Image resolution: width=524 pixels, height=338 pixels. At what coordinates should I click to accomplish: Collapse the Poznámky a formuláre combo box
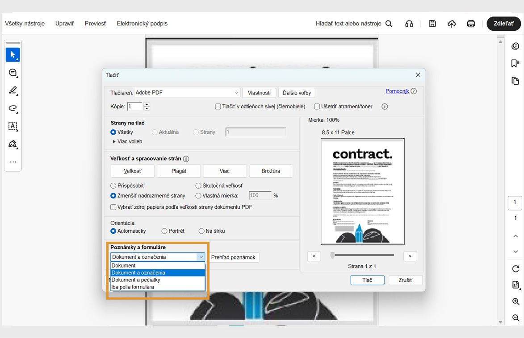coord(201,257)
